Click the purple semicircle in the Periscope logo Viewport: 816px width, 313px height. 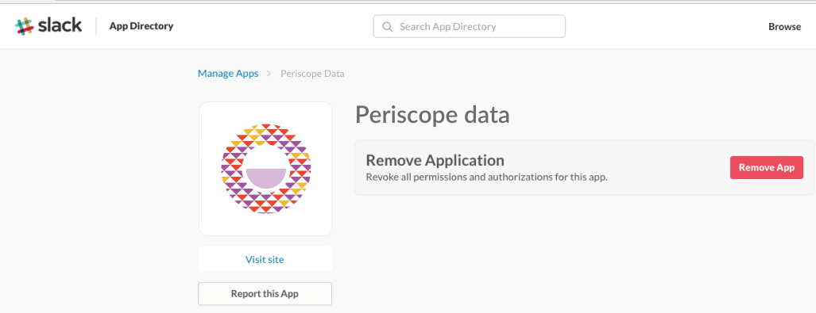pos(265,178)
